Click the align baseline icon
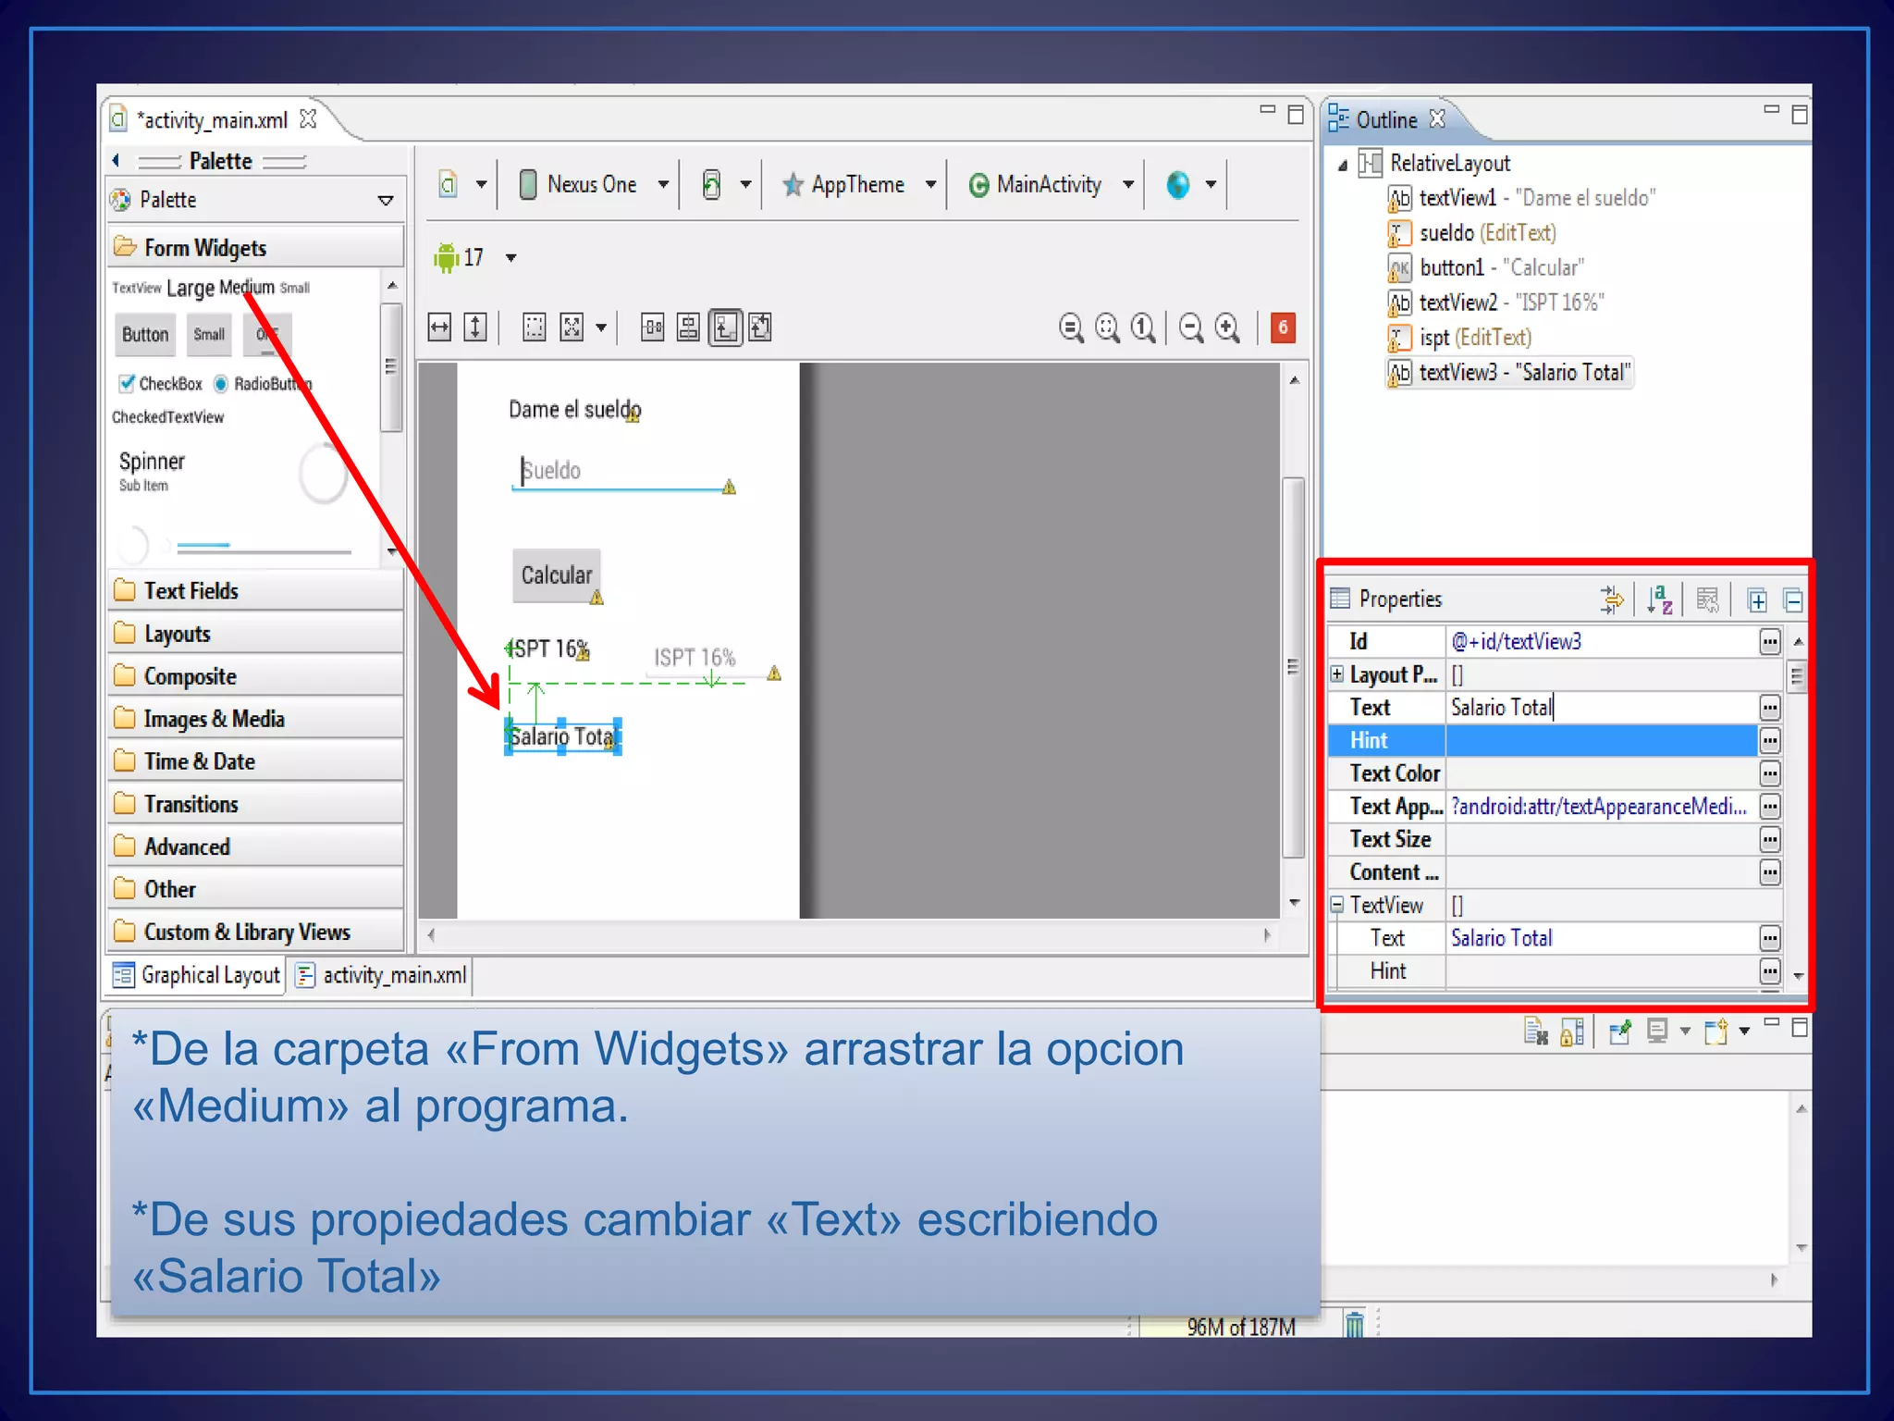The image size is (1894, 1421). point(688,327)
